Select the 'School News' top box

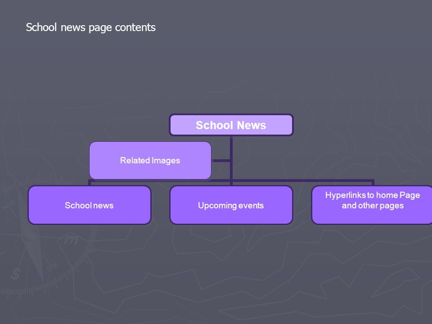(231, 125)
